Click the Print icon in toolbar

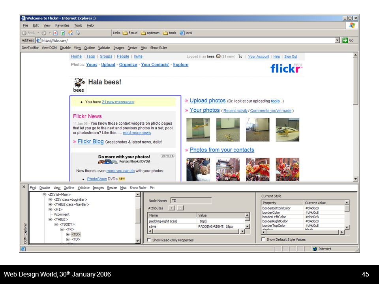[78, 33]
